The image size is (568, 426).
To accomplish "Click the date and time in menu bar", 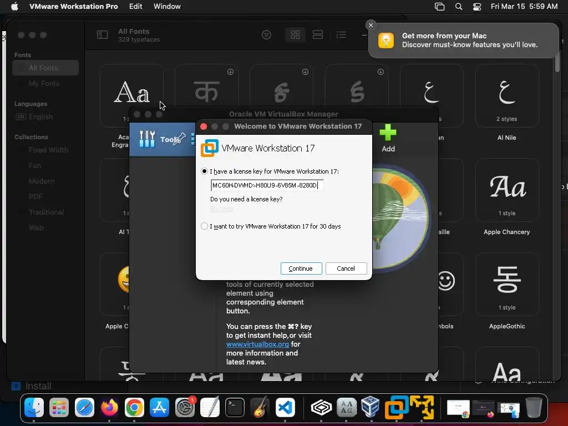I will pyautogui.click(x=524, y=6).
